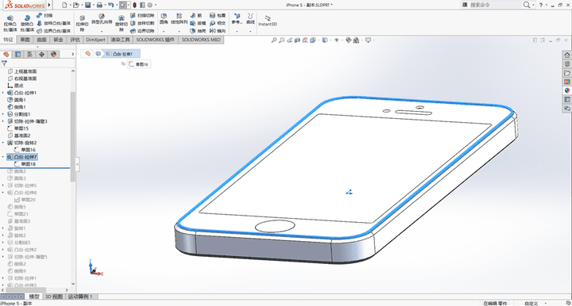The width and height of the screenshot is (572, 306).
Task: Switch to the 曲面 surfaces tab
Action: [x=41, y=40]
